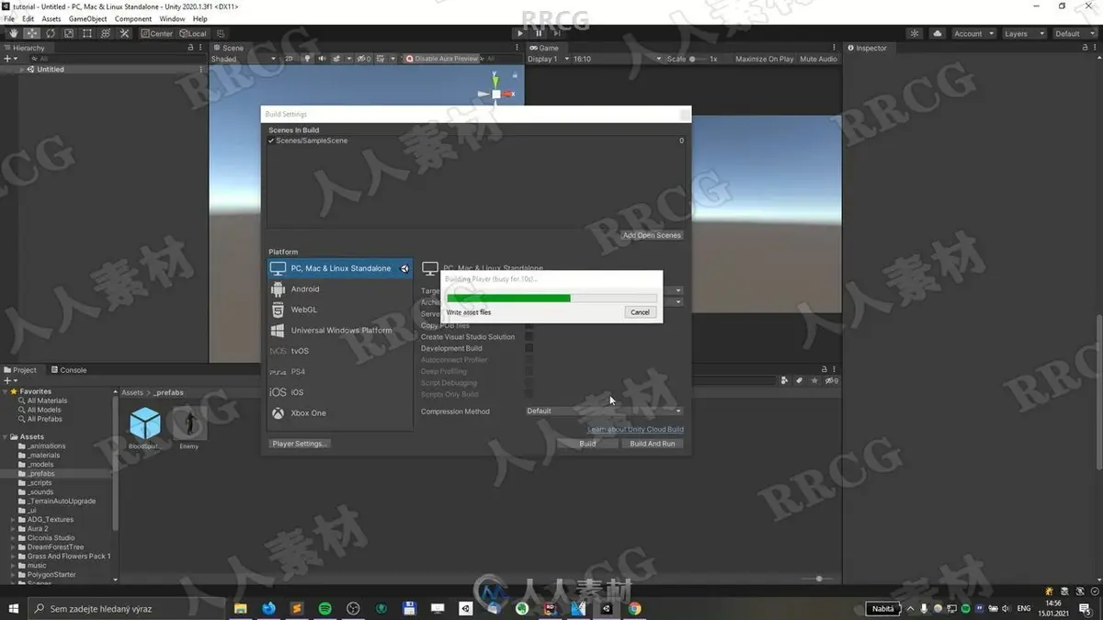Open the GameObject menu
The height and width of the screenshot is (620, 1103).
pyautogui.click(x=88, y=18)
